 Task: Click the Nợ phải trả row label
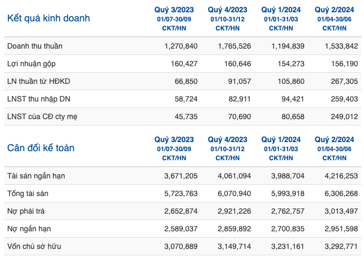(x=26, y=211)
